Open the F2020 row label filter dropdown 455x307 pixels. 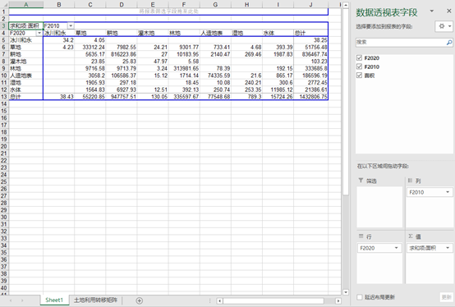pos(39,33)
